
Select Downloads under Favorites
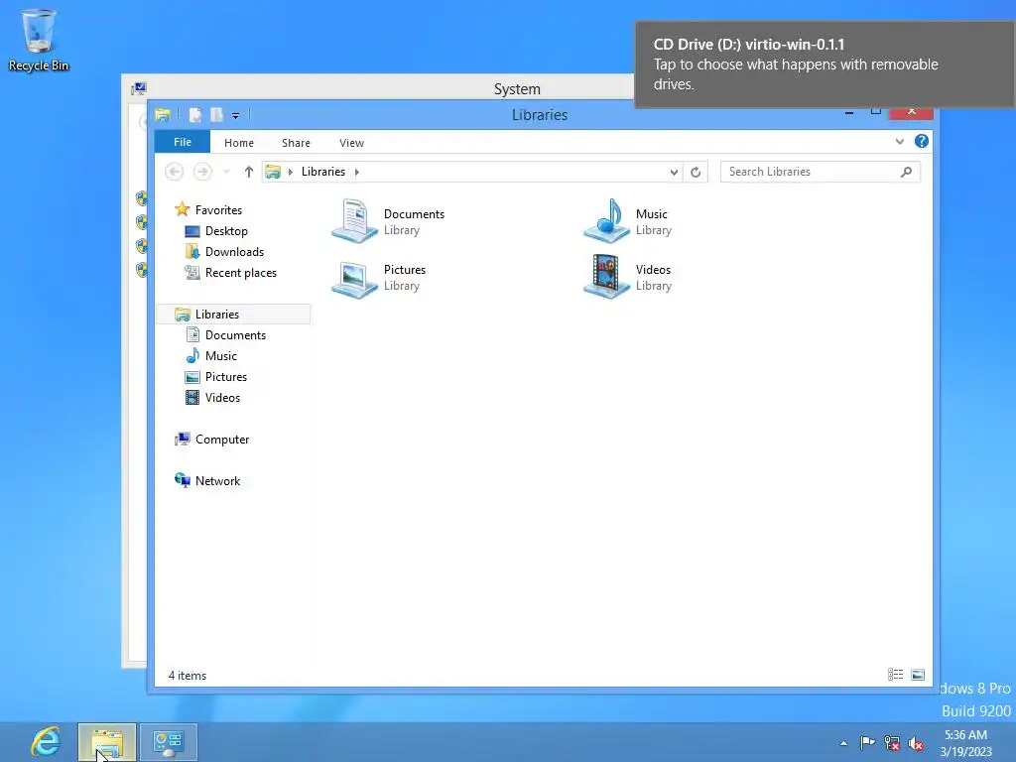click(x=234, y=251)
